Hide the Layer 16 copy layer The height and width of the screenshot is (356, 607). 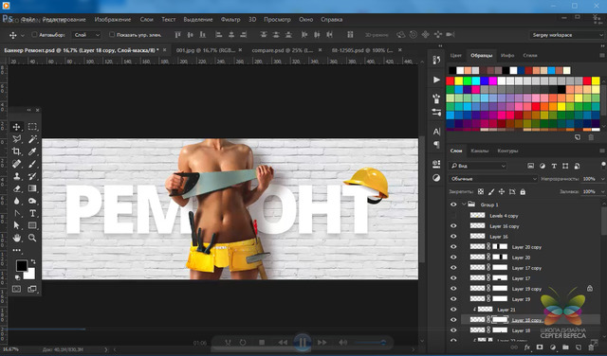point(453,226)
